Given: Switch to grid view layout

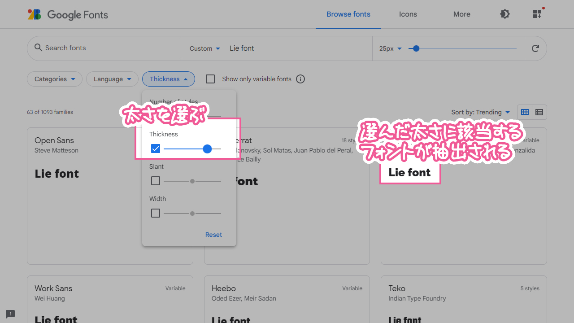Looking at the screenshot, I should pyautogui.click(x=525, y=112).
